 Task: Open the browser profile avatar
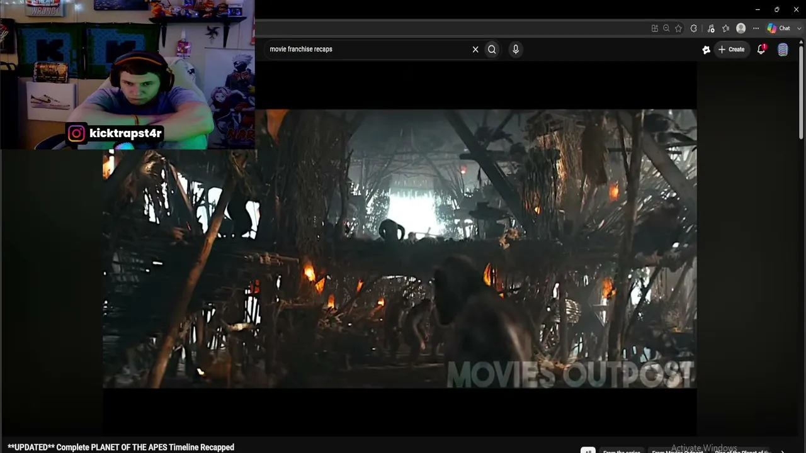[741, 28]
